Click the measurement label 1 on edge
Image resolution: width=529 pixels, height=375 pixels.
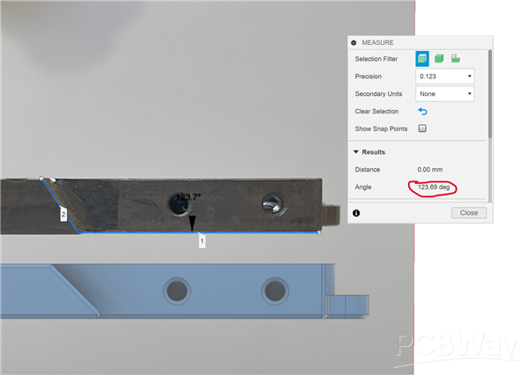click(201, 240)
